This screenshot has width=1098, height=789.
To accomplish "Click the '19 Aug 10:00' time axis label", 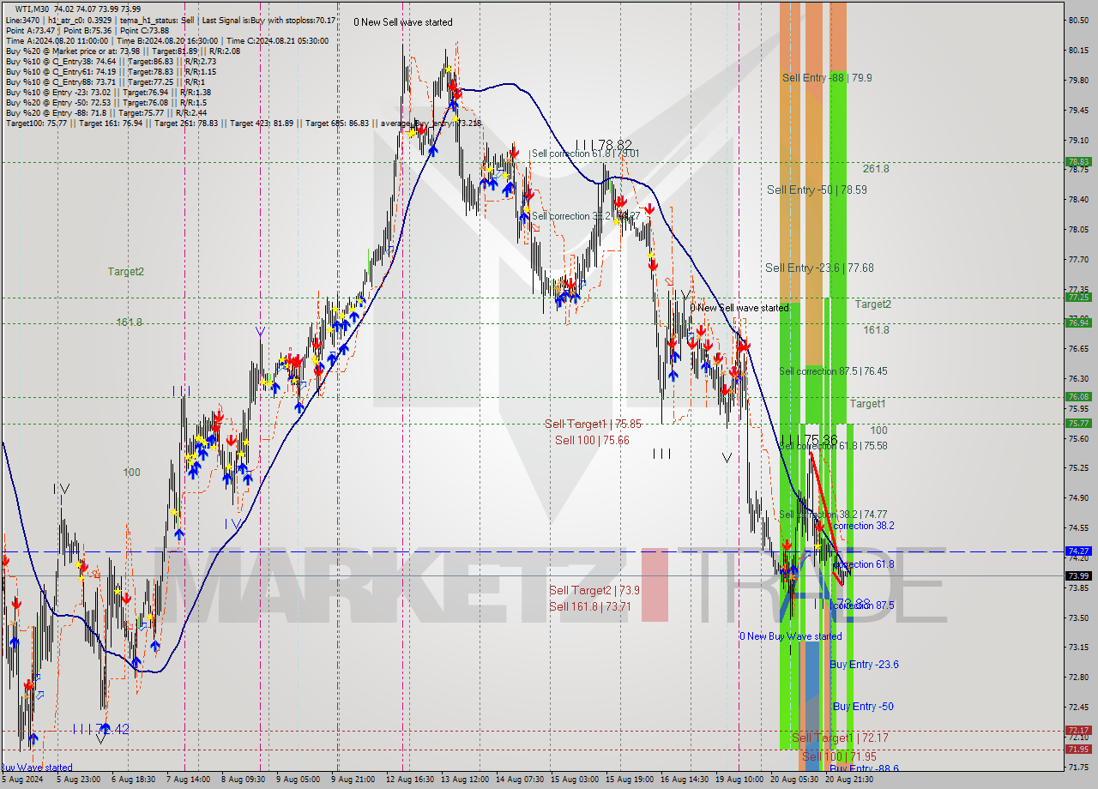I will click(739, 780).
